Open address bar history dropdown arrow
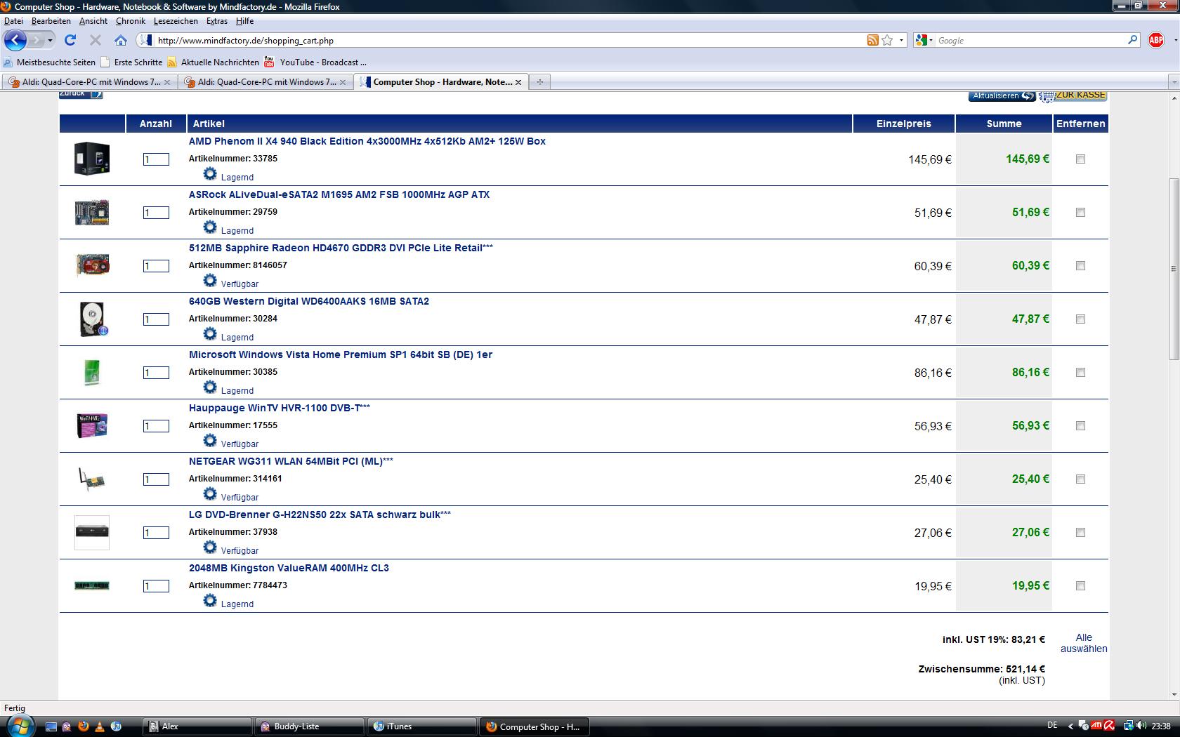Image resolution: width=1180 pixels, height=737 pixels. point(902,40)
